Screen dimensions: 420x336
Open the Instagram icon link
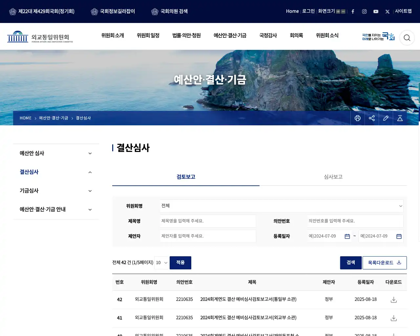click(x=364, y=11)
